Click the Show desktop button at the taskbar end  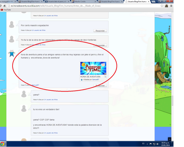click(x=173, y=144)
